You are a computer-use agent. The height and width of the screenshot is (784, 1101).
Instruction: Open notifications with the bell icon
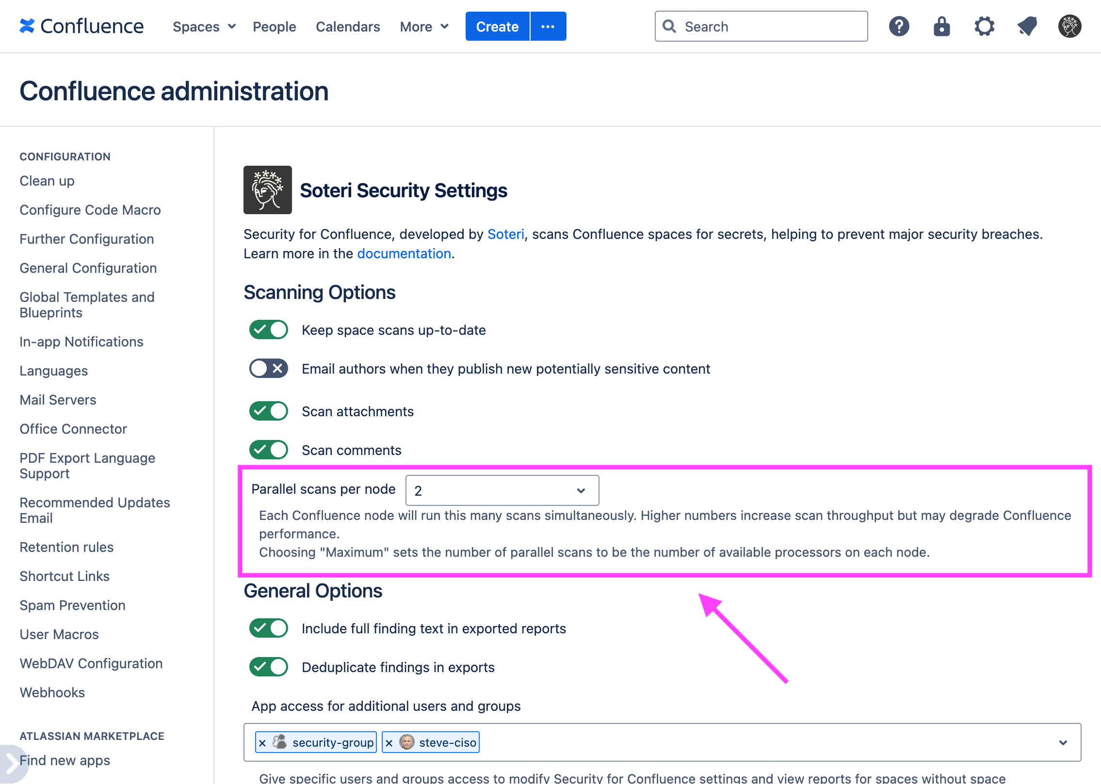[x=1027, y=26]
